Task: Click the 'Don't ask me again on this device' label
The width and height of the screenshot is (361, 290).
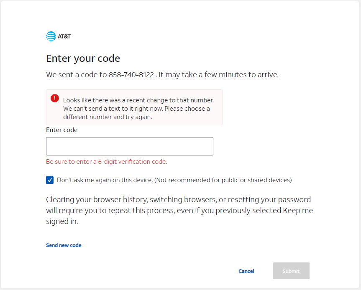Action: coord(105,180)
